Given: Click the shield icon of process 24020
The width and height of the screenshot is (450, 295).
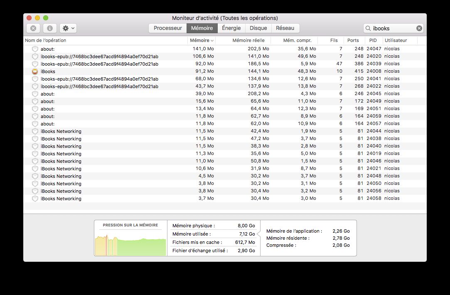Looking at the screenshot, I should [x=35, y=56].
